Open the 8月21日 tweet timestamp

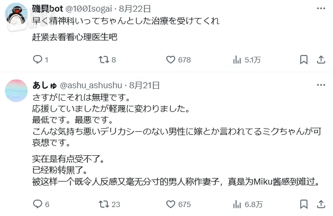144,85
